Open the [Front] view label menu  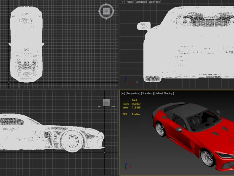[130, 2]
